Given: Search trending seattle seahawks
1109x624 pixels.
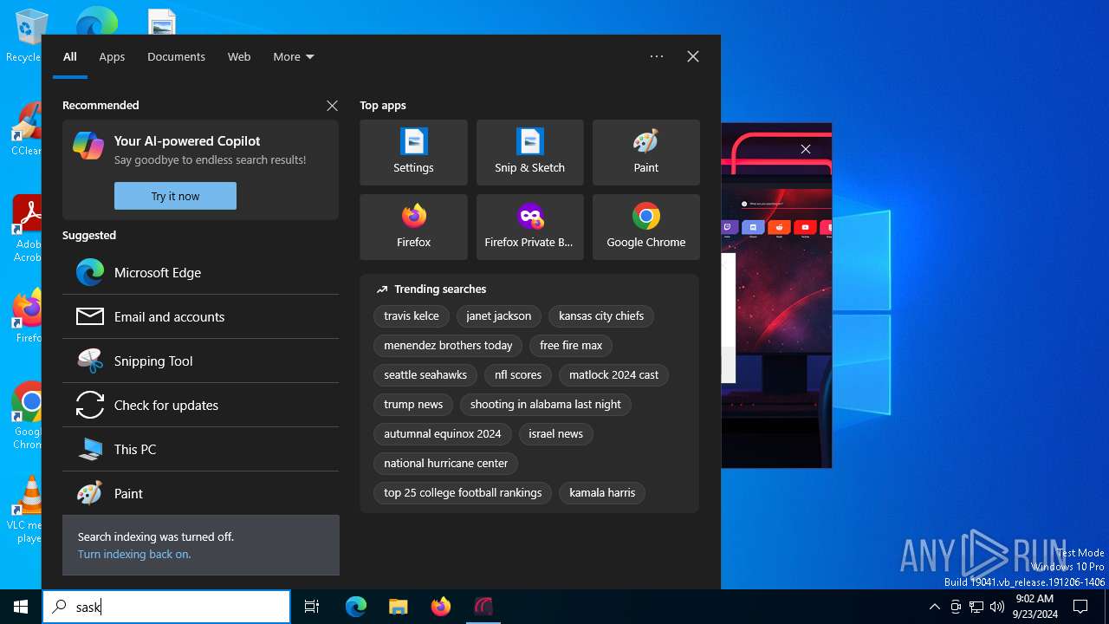Looking at the screenshot, I should [x=425, y=375].
